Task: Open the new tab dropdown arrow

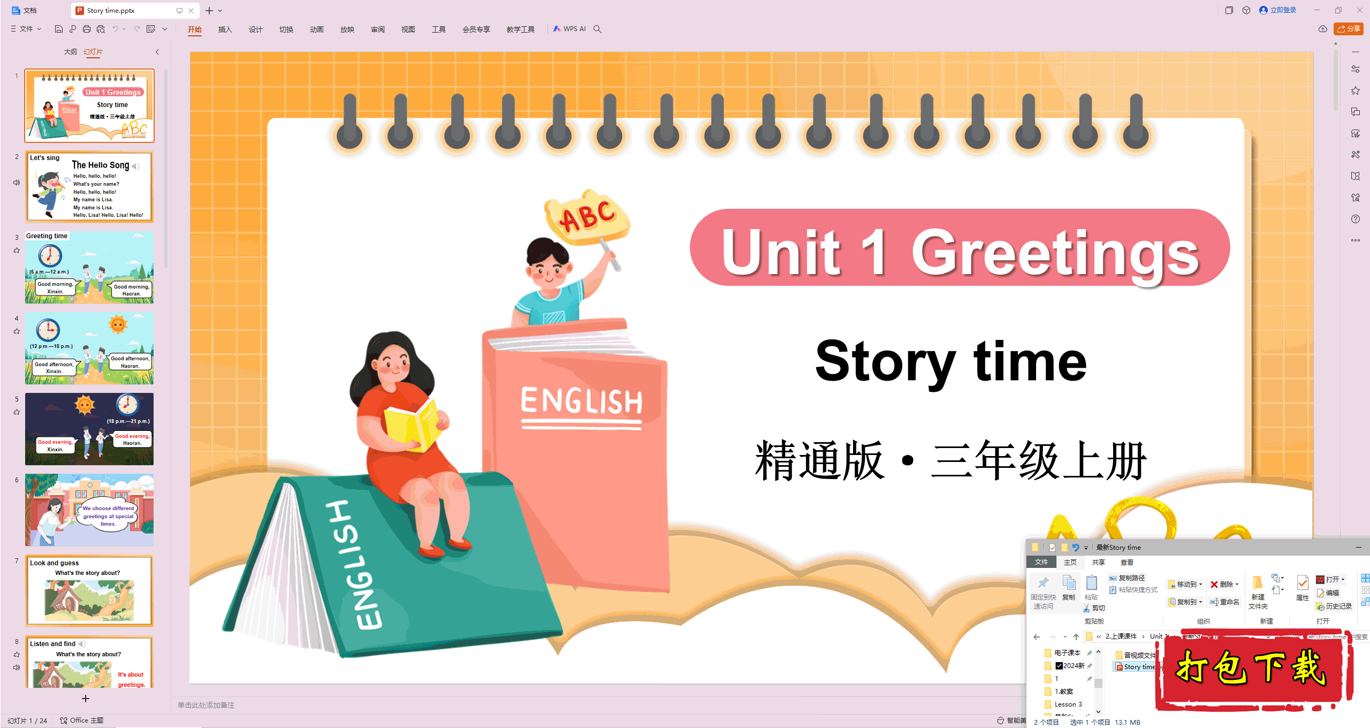Action: coord(220,11)
